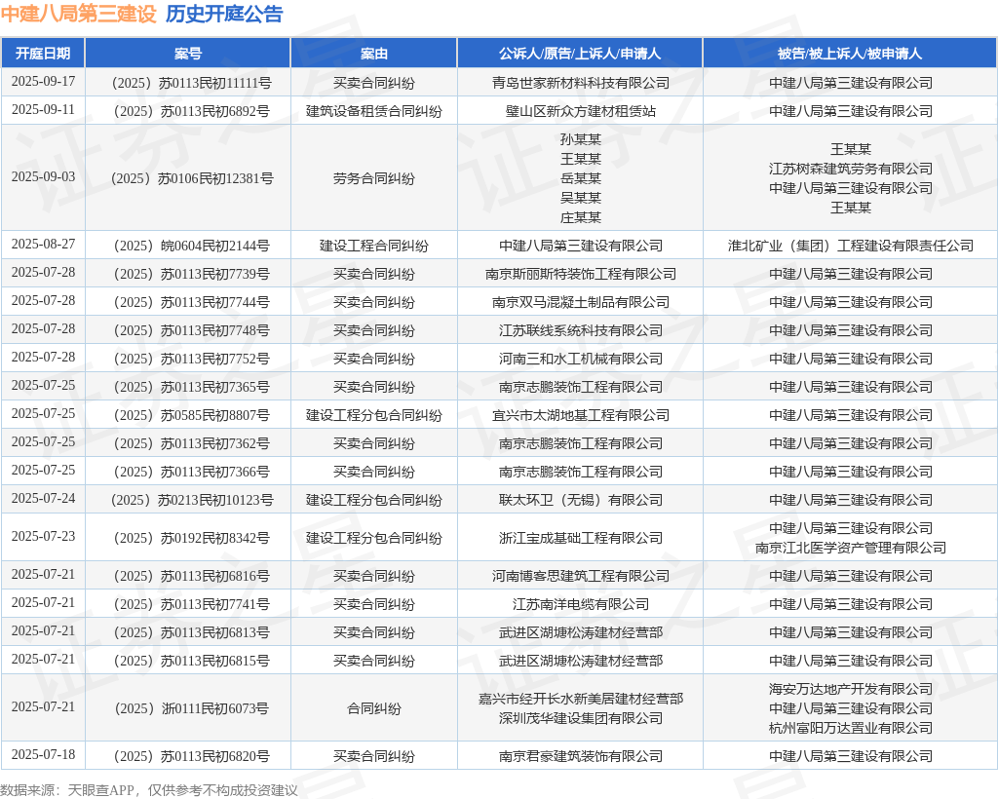Click the title 中建八局第三建设

pos(78,14)
